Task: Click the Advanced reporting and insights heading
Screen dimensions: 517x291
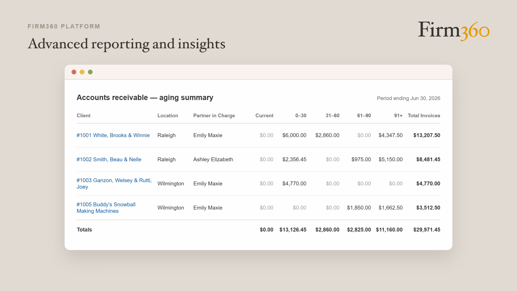Action: tap(127, 44)
